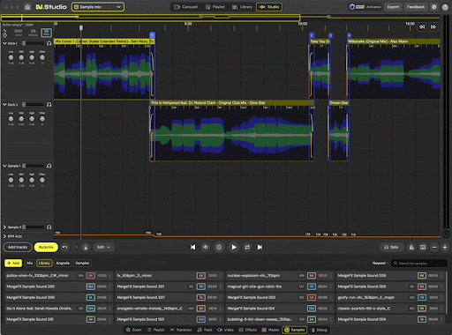Click the record button in the transport
This screenshot has height=335, width=452.
(x=219, y=247)
